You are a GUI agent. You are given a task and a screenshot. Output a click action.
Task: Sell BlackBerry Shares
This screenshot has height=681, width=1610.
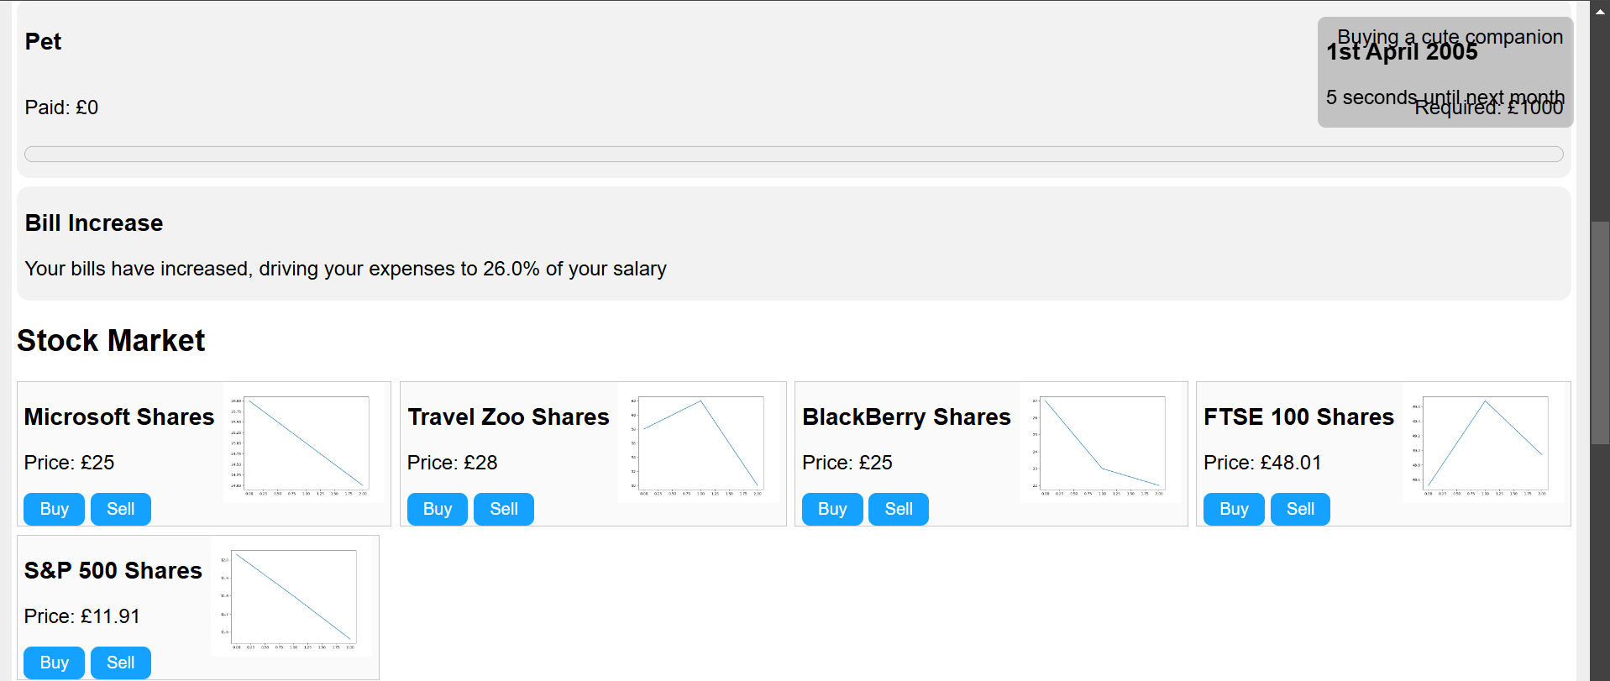coord(898,509)
